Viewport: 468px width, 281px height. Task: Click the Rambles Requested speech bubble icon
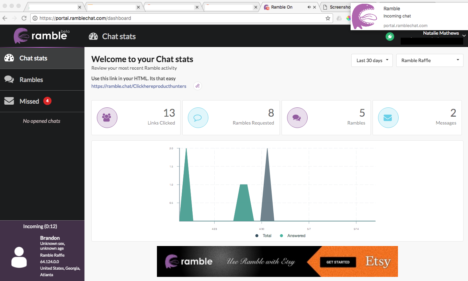(198, 117)
